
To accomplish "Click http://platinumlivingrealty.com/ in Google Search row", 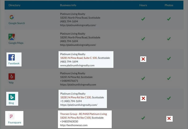I will (x=78, y=25).
